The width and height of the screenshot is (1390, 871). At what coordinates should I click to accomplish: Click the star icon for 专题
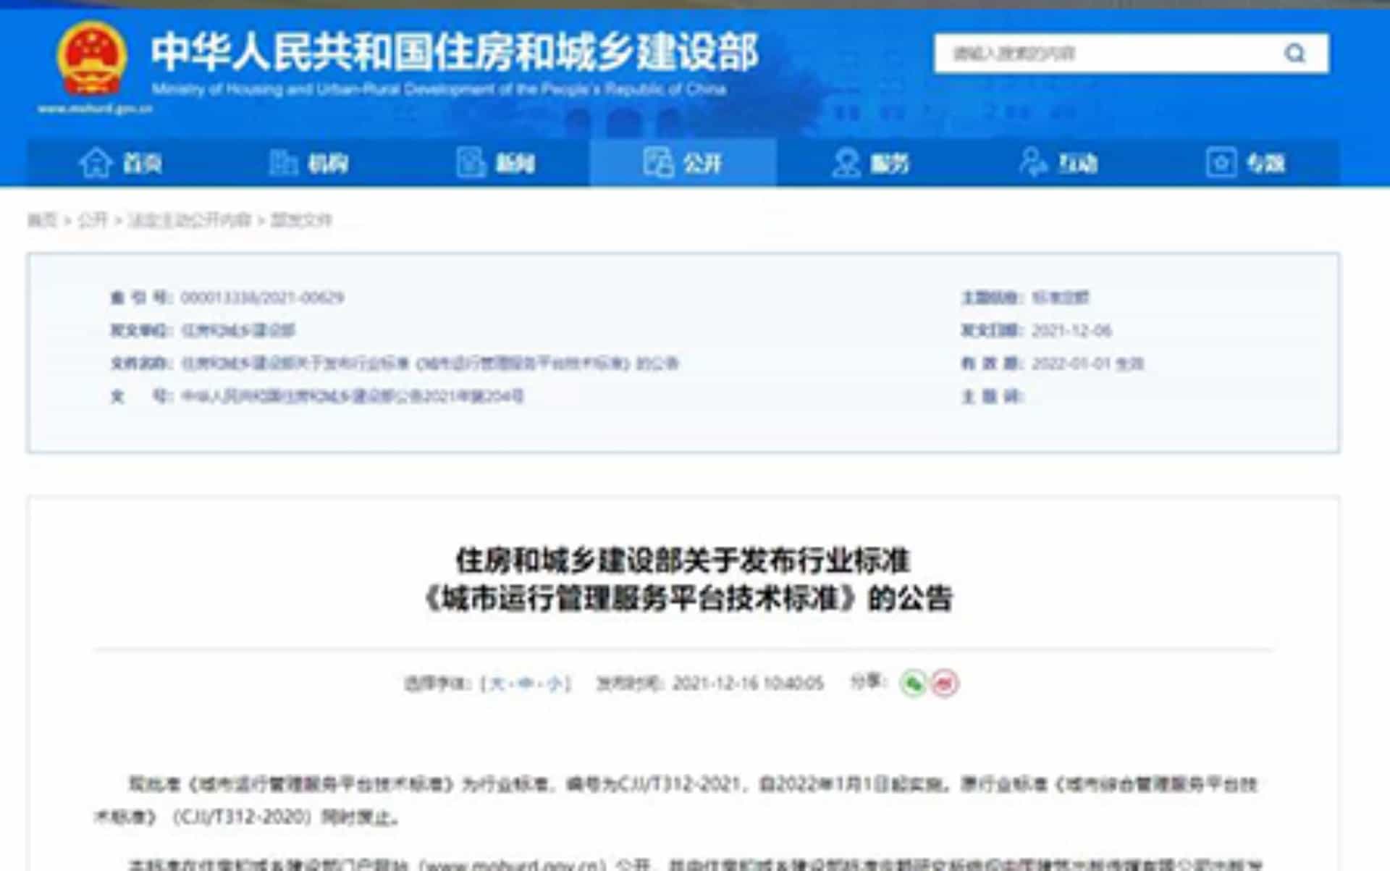pyautogui.click(x=1221, y=163)
